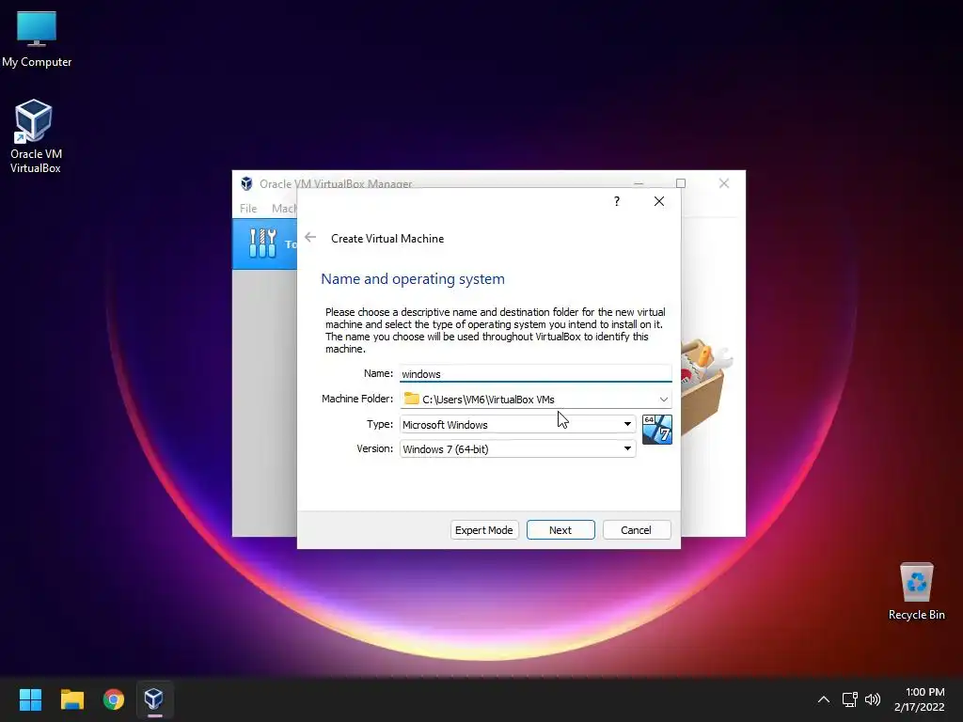Maximize the VirtualBox Manager window
Viewport: 963px width, 722px height.
coord(681,183)
